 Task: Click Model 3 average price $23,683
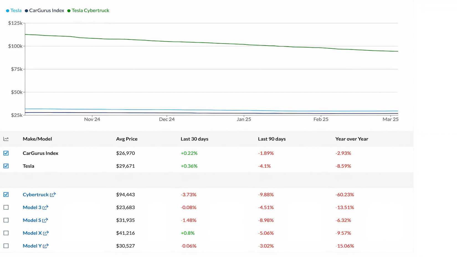click(x=125, y=207)
